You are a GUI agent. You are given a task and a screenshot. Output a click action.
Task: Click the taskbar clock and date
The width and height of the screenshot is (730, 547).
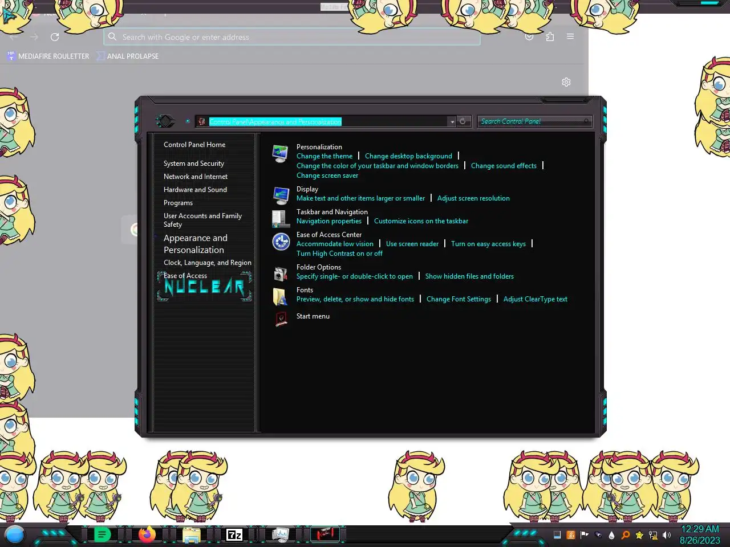(700, 534)
